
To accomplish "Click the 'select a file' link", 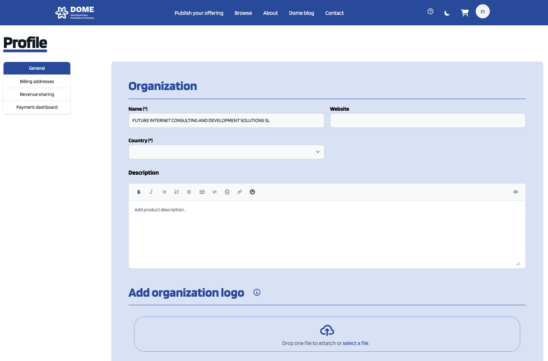I will [x=355, y=343].
